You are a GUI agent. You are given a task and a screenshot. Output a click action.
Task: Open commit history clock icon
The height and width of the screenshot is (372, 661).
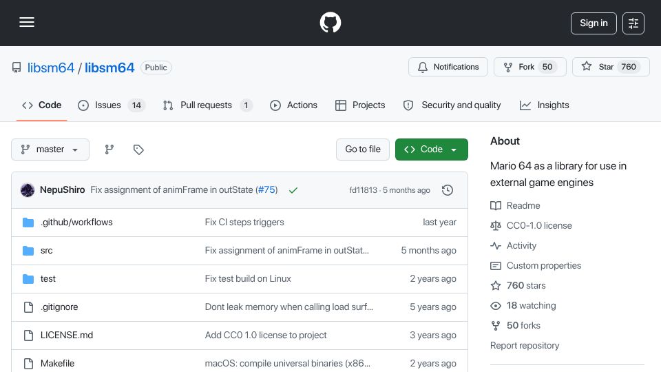[448, 190]
